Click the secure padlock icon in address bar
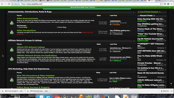Screen dimensions: 174x98 [x=13, y=4]
